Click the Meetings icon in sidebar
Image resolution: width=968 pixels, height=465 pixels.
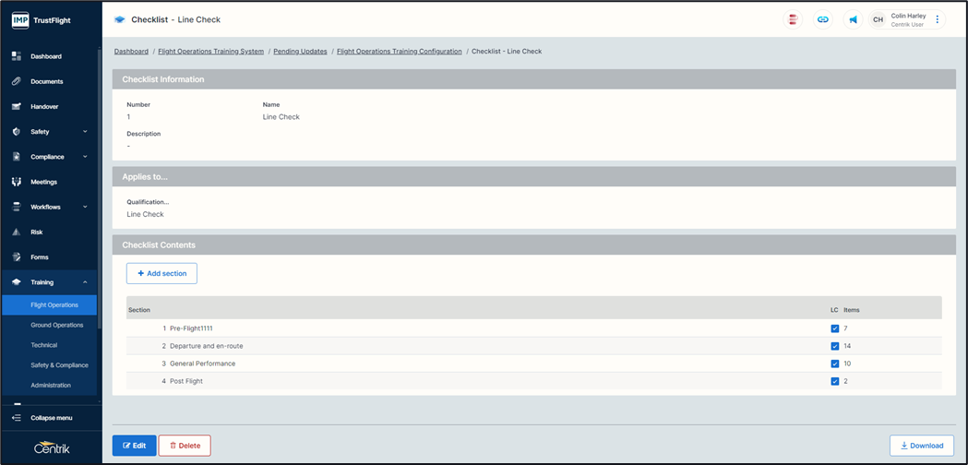(17, 182)
